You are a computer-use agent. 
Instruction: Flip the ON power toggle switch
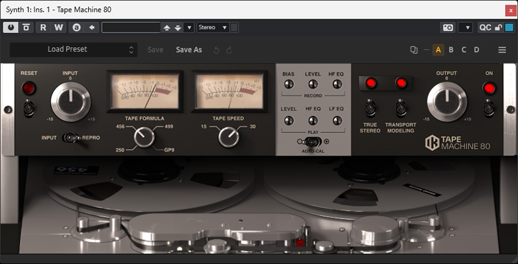[x=489, y=108]
